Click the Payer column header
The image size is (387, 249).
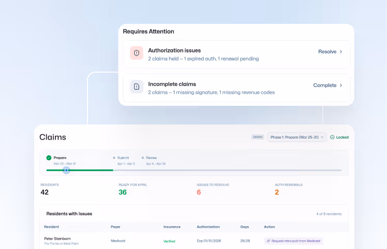(116, 227)
